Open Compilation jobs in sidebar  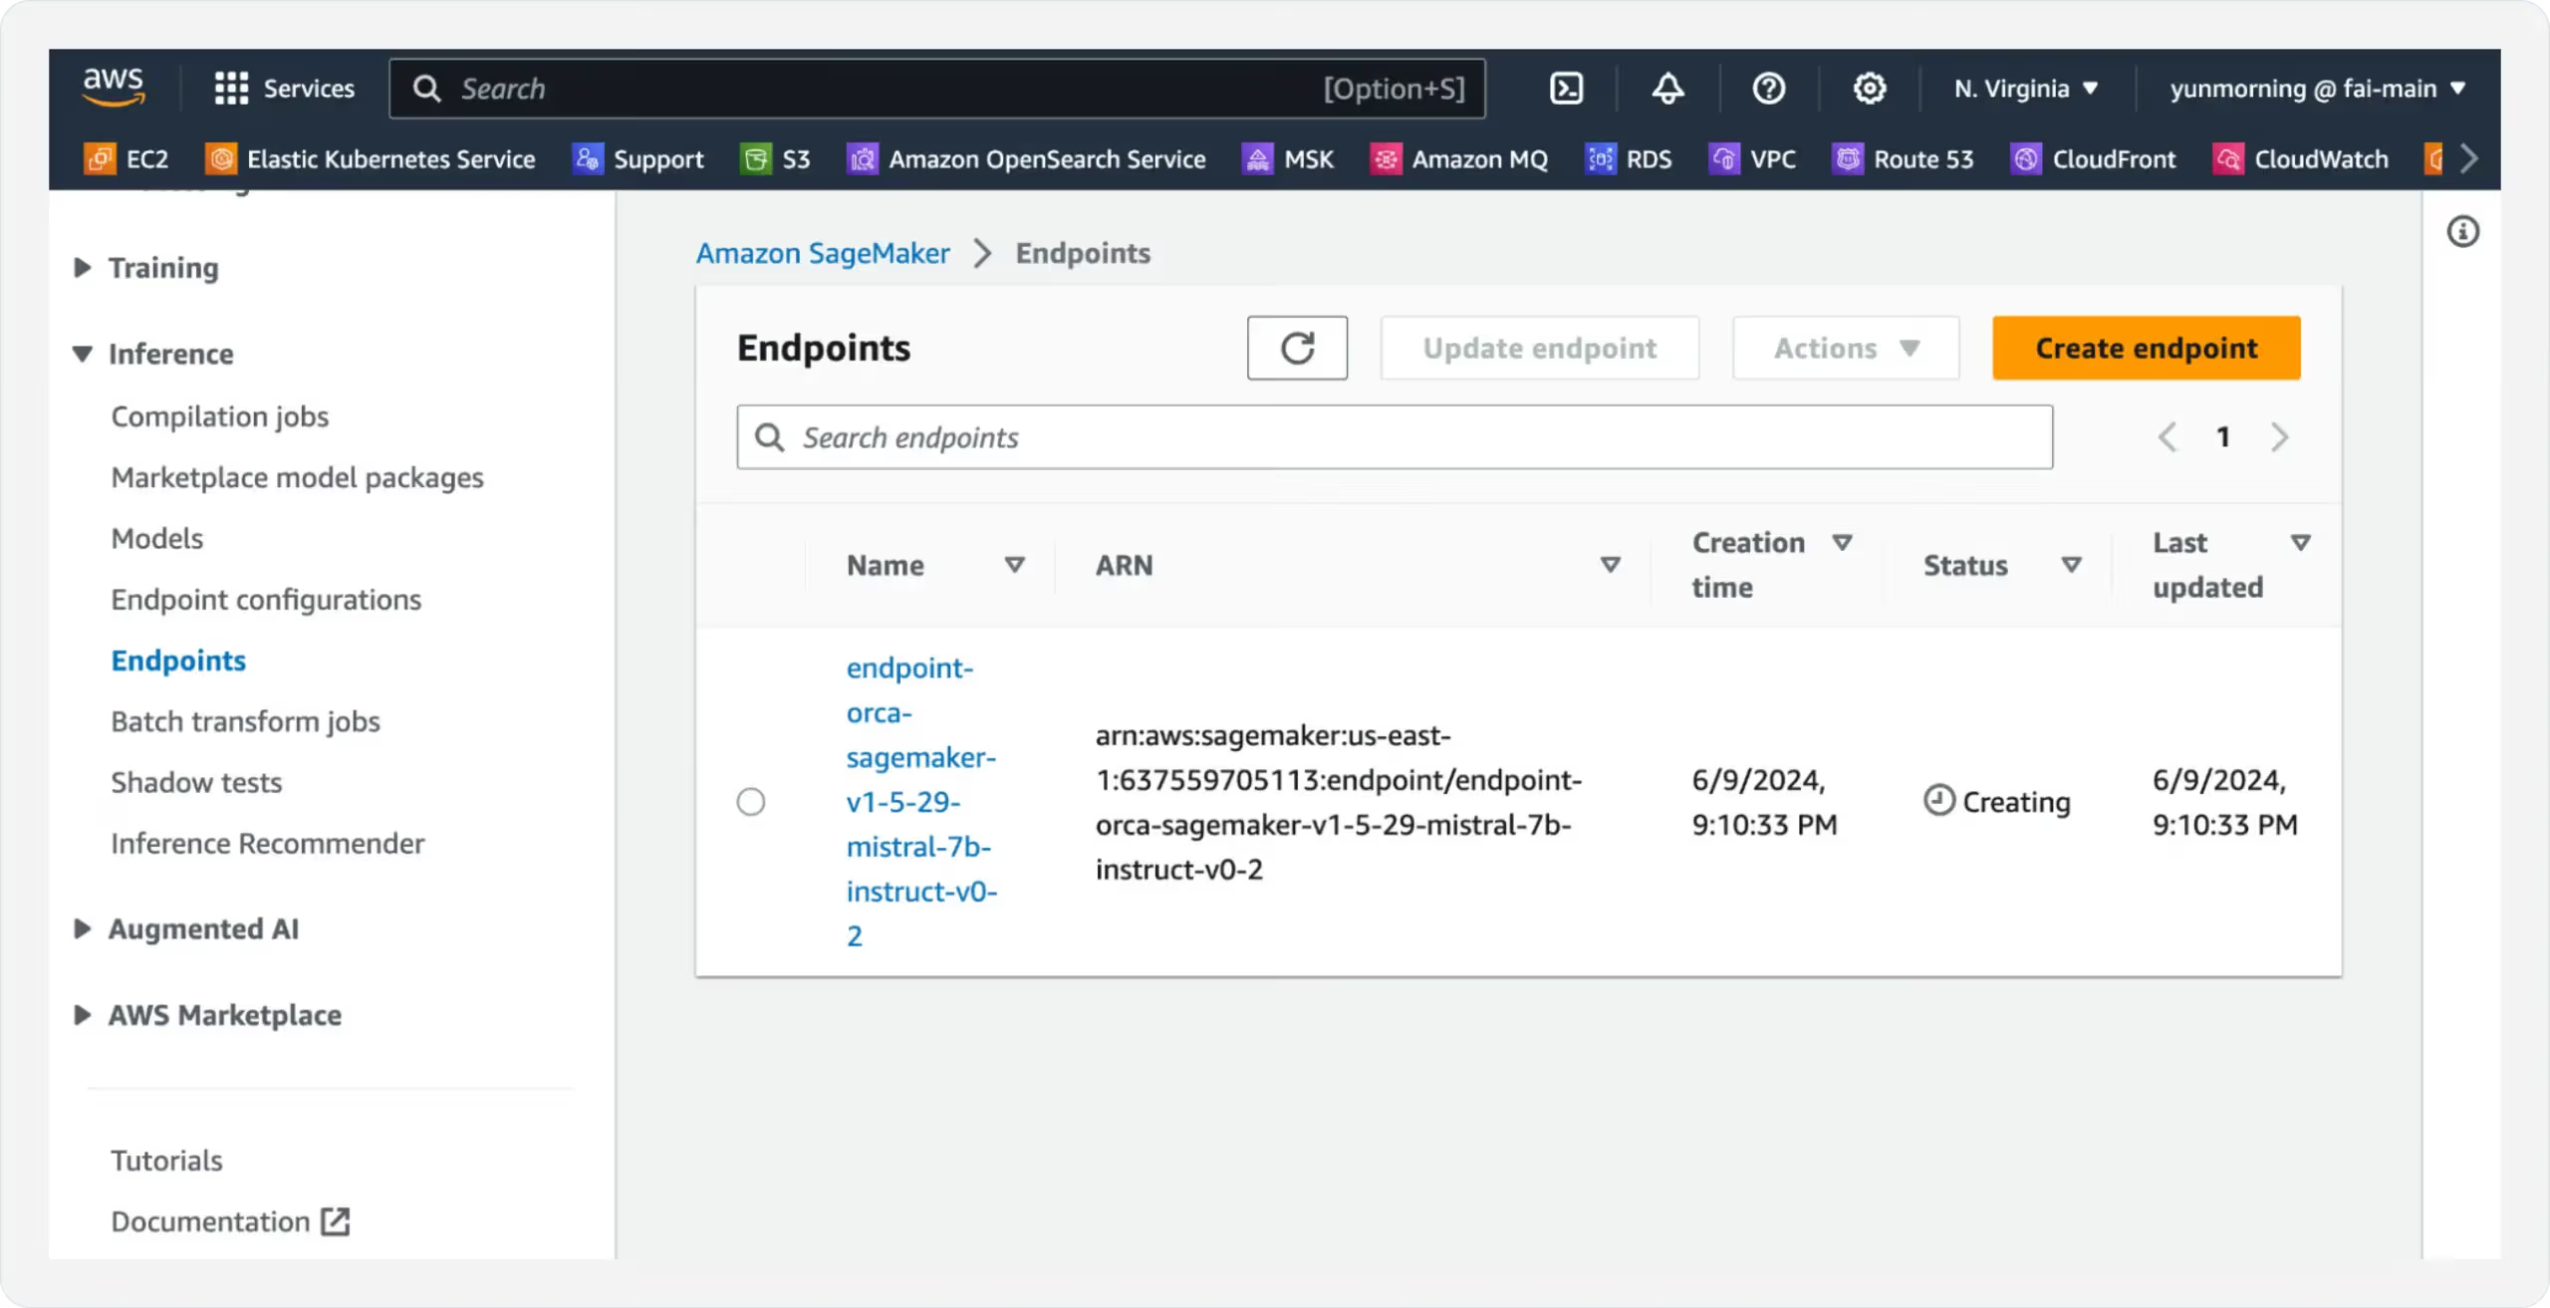tap(219, 416)
